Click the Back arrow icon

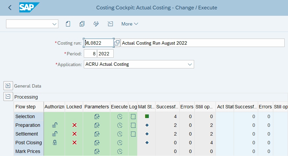10,7
